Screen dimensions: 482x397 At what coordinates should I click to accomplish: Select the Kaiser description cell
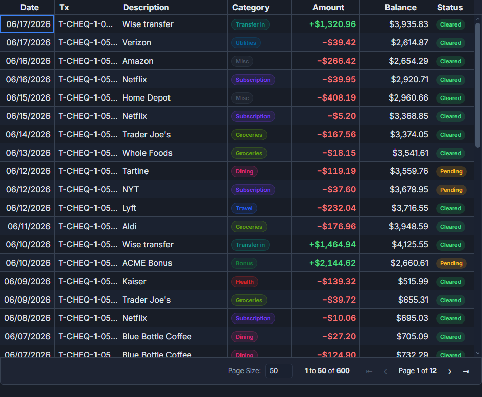point(173,281)
